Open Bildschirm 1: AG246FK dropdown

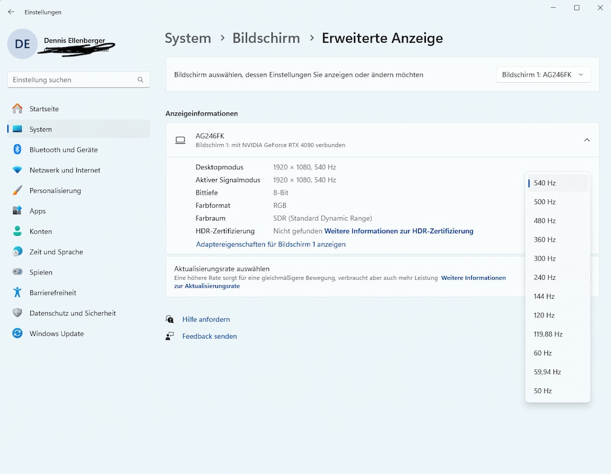pyautogui.click(x=543, y=75)
